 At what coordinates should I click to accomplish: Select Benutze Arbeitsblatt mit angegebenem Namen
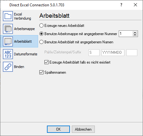(x=76, y=42)
